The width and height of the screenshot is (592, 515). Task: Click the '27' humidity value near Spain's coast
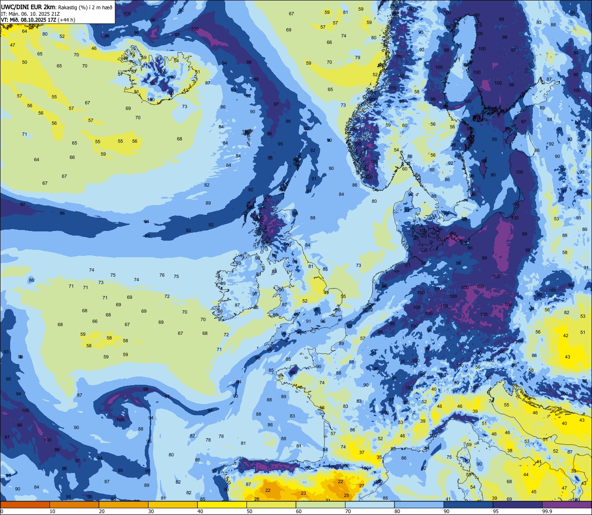point(362,485)
